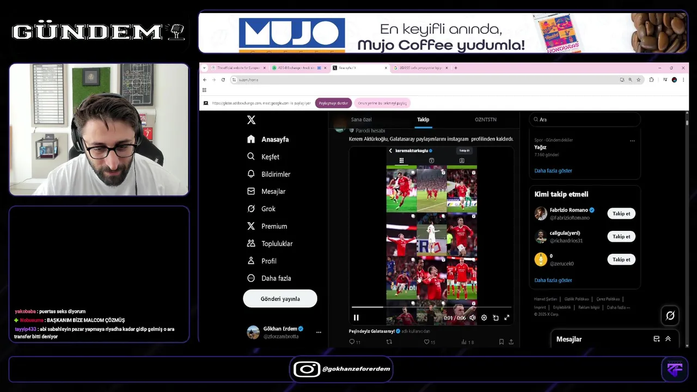Pause the playing video

pyautogui.click(x=356, y=318)
